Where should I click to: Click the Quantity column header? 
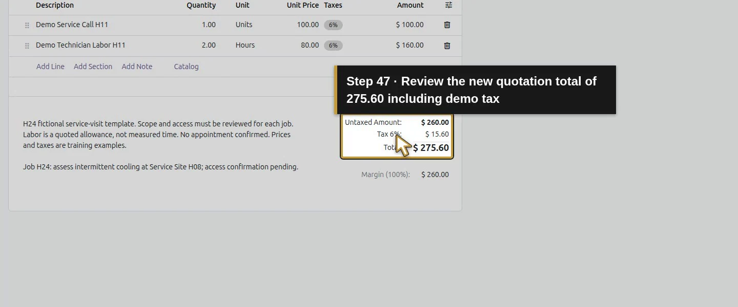click(x=201, y=5)
